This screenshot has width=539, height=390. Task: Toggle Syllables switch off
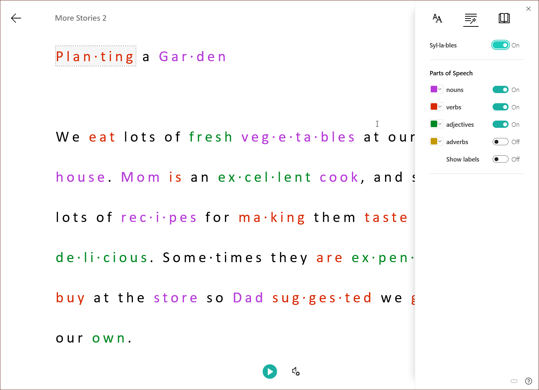500,45
